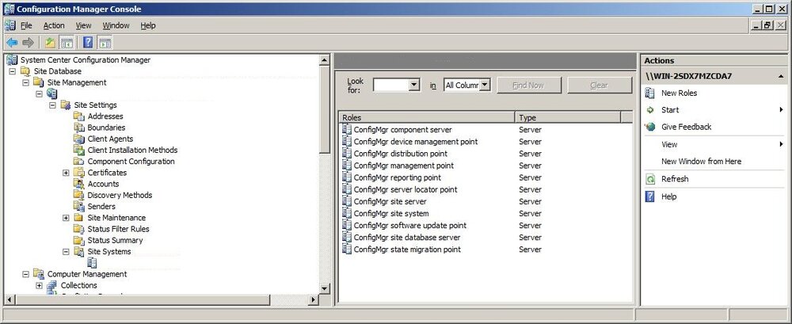Click the site server icon under Site Management
This screenshot has height=324, width=792.
tap(52, 93)
